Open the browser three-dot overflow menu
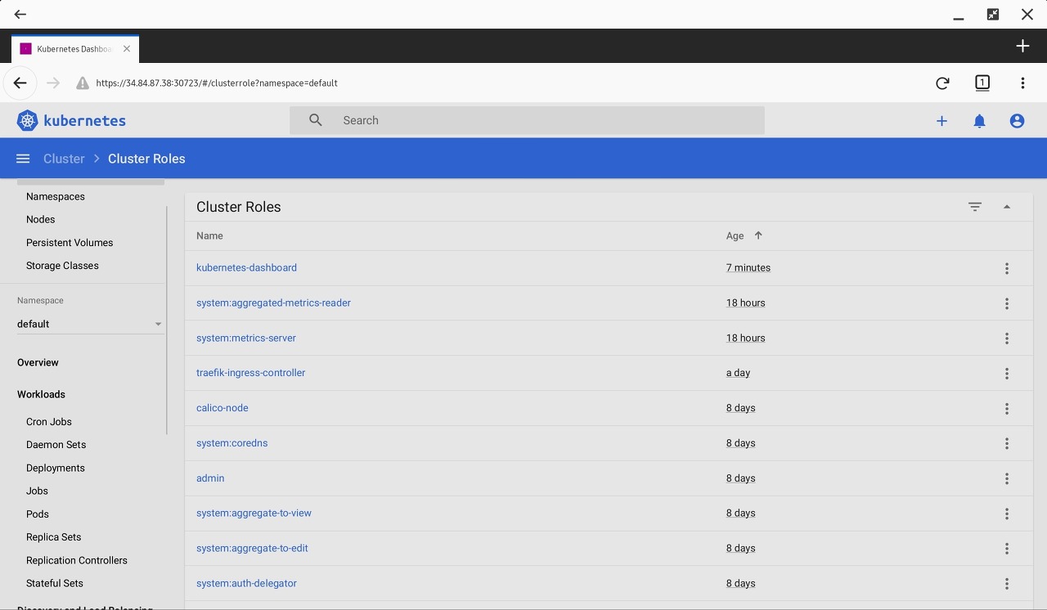 [x=1022, y=83]
